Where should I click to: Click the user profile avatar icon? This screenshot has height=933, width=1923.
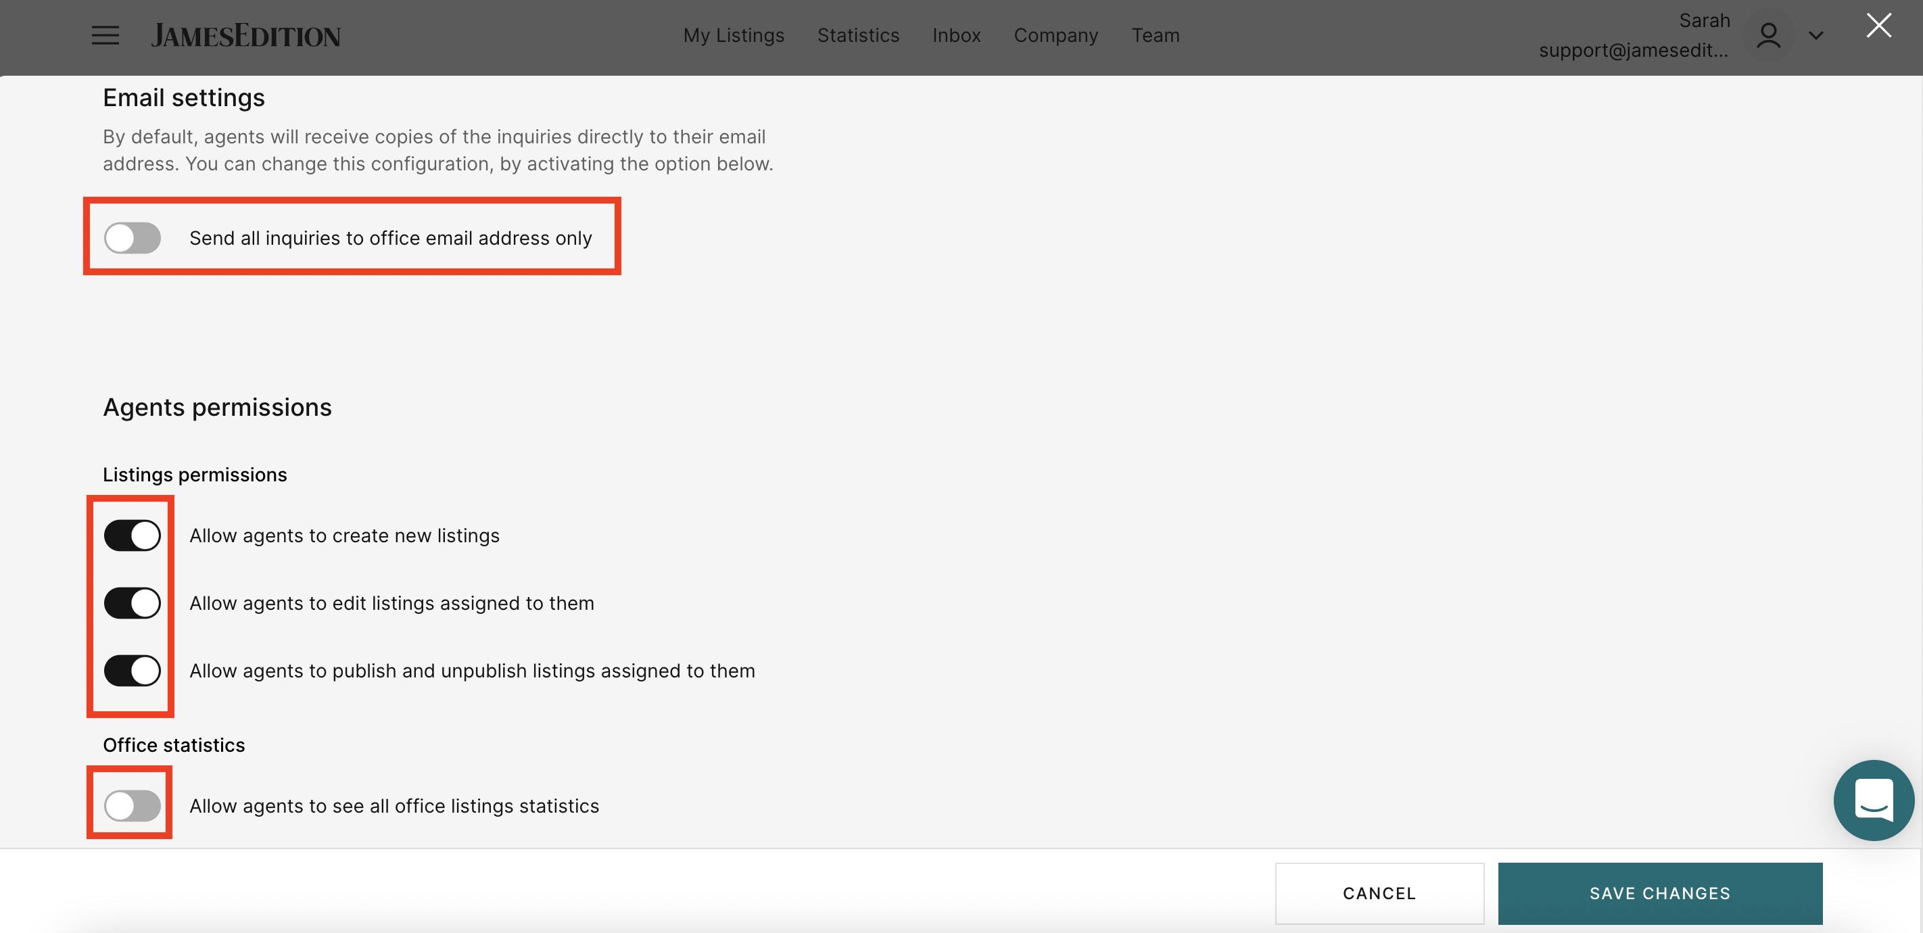(1768, 35)
